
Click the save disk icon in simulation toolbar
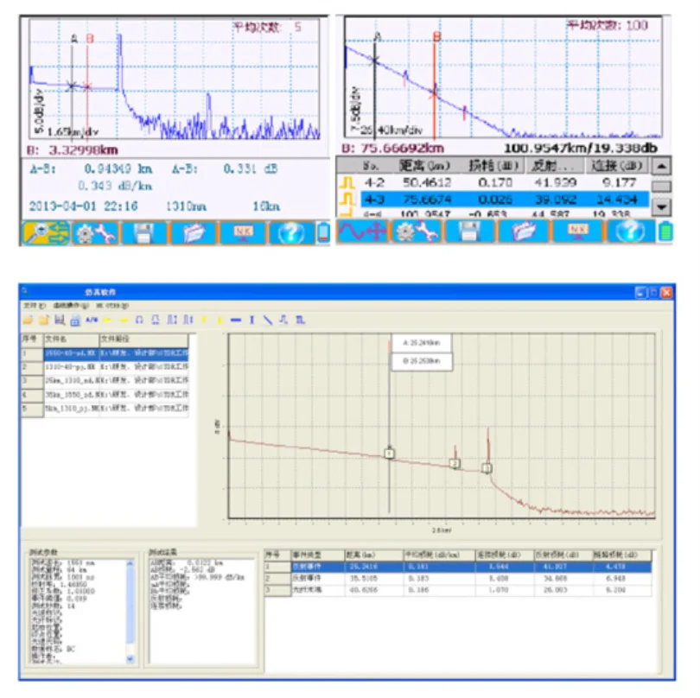pos(60,320)
